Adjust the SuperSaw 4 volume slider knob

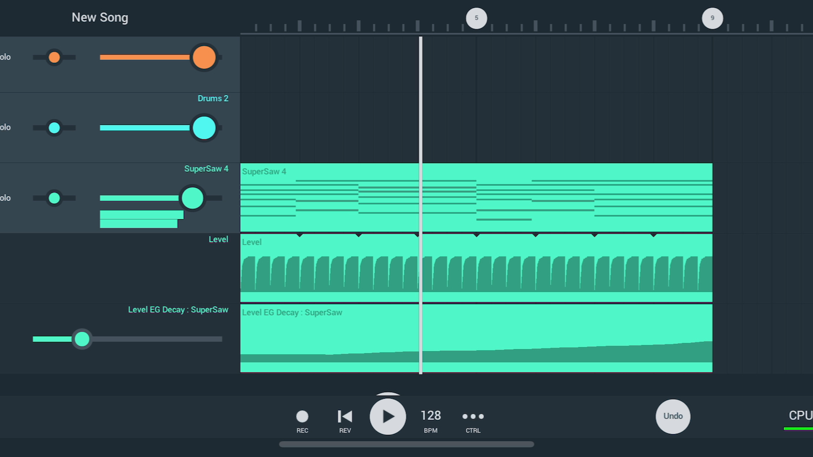point(193,198)
